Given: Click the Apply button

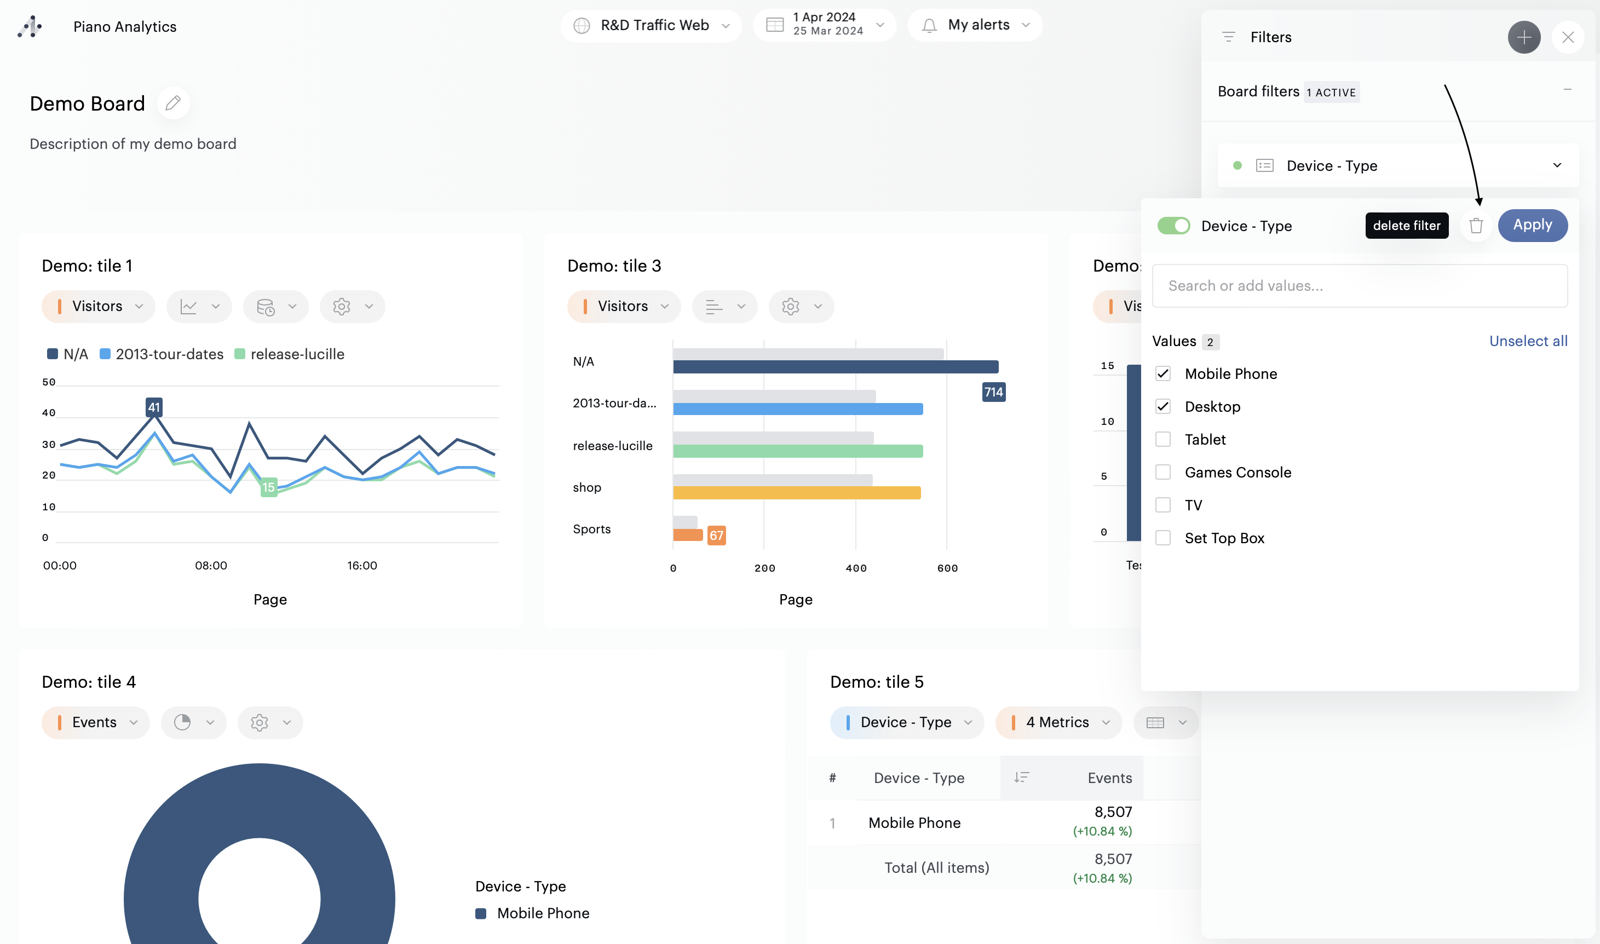Looking at the screenshot, I should 1532,225.
